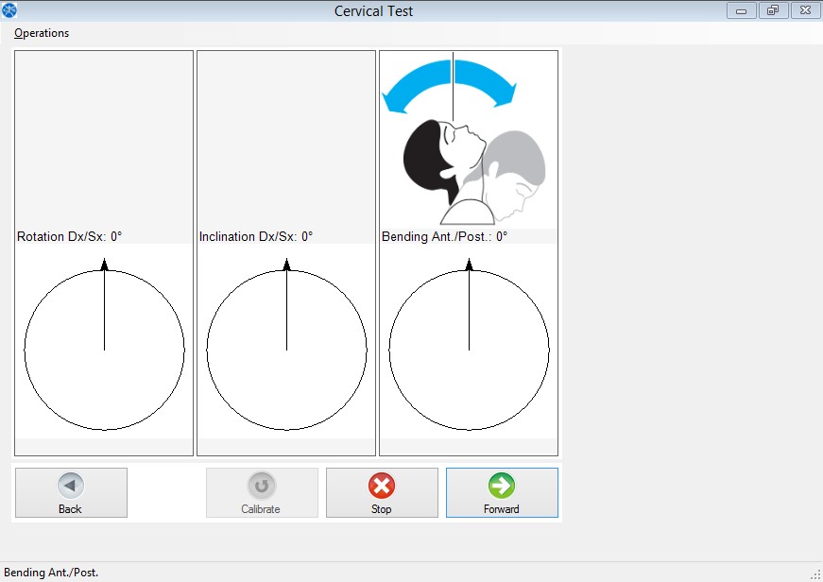
Task: Open the Operations menu
Action: (x=42, y=33)
